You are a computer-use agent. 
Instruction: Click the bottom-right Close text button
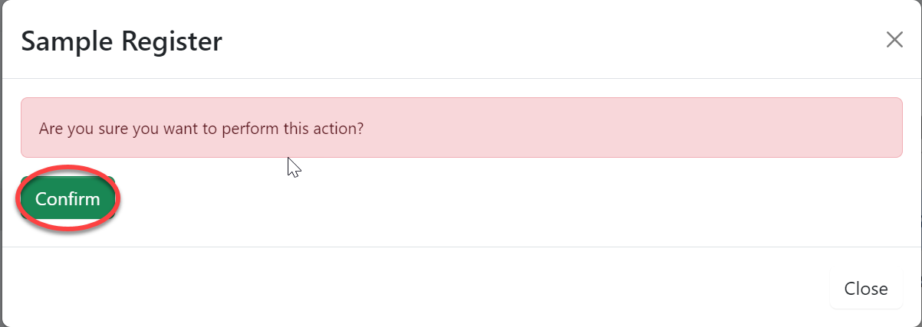[866, 289]
